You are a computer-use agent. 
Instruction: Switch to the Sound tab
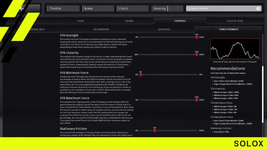[x=129, y=21]
